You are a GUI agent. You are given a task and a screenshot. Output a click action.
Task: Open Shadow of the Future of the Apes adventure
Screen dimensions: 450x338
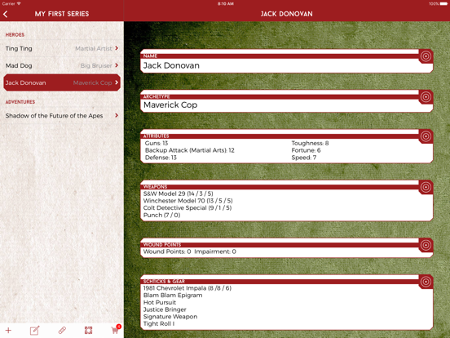(62, 116)
